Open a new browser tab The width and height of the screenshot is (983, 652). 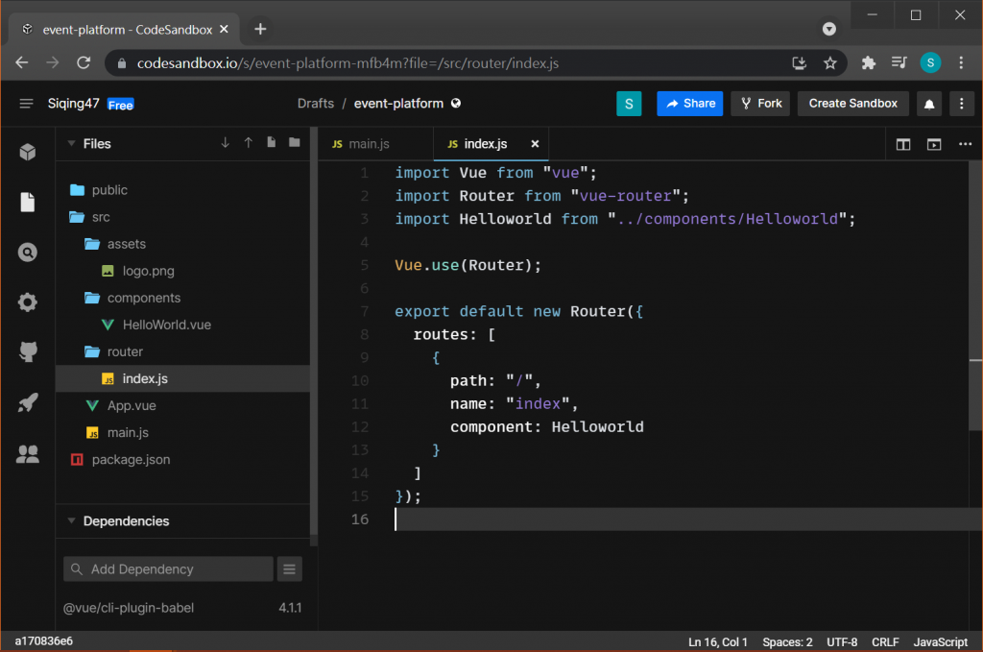(260, 29)
